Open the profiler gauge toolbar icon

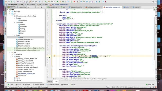69,2
